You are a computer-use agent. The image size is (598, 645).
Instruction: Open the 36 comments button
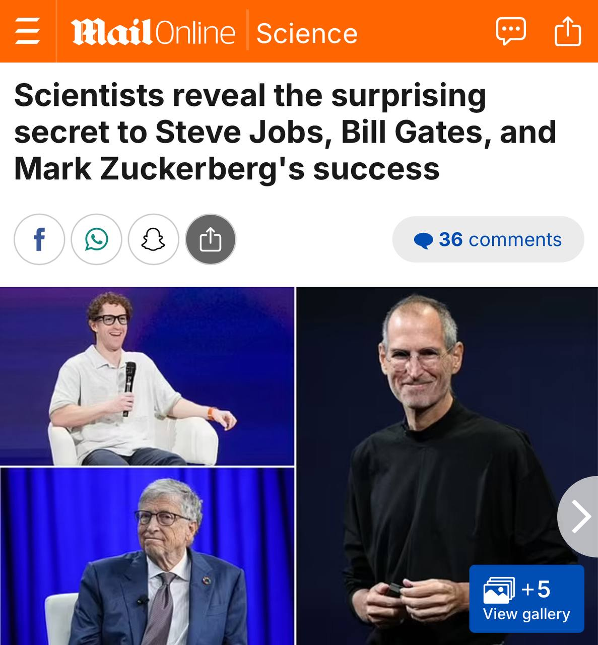[x=488, y=239]
